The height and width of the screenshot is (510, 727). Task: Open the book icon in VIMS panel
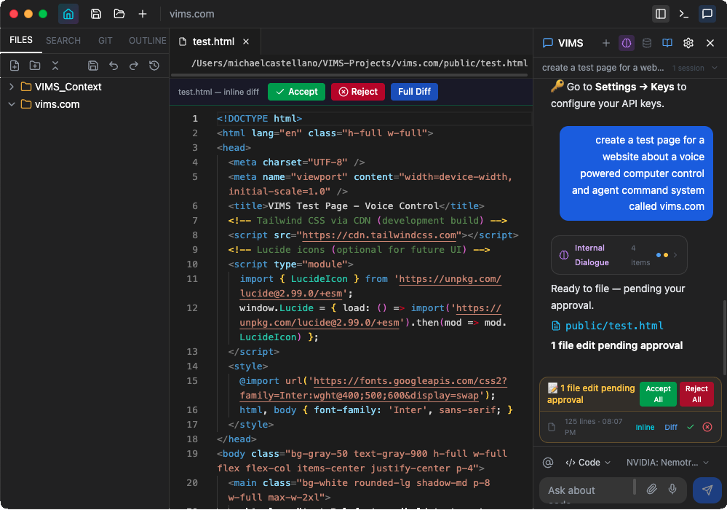pyautogui.click(x=667, y=43)
